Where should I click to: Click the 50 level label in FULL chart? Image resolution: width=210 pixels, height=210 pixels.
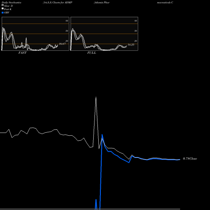pos(136,31)
